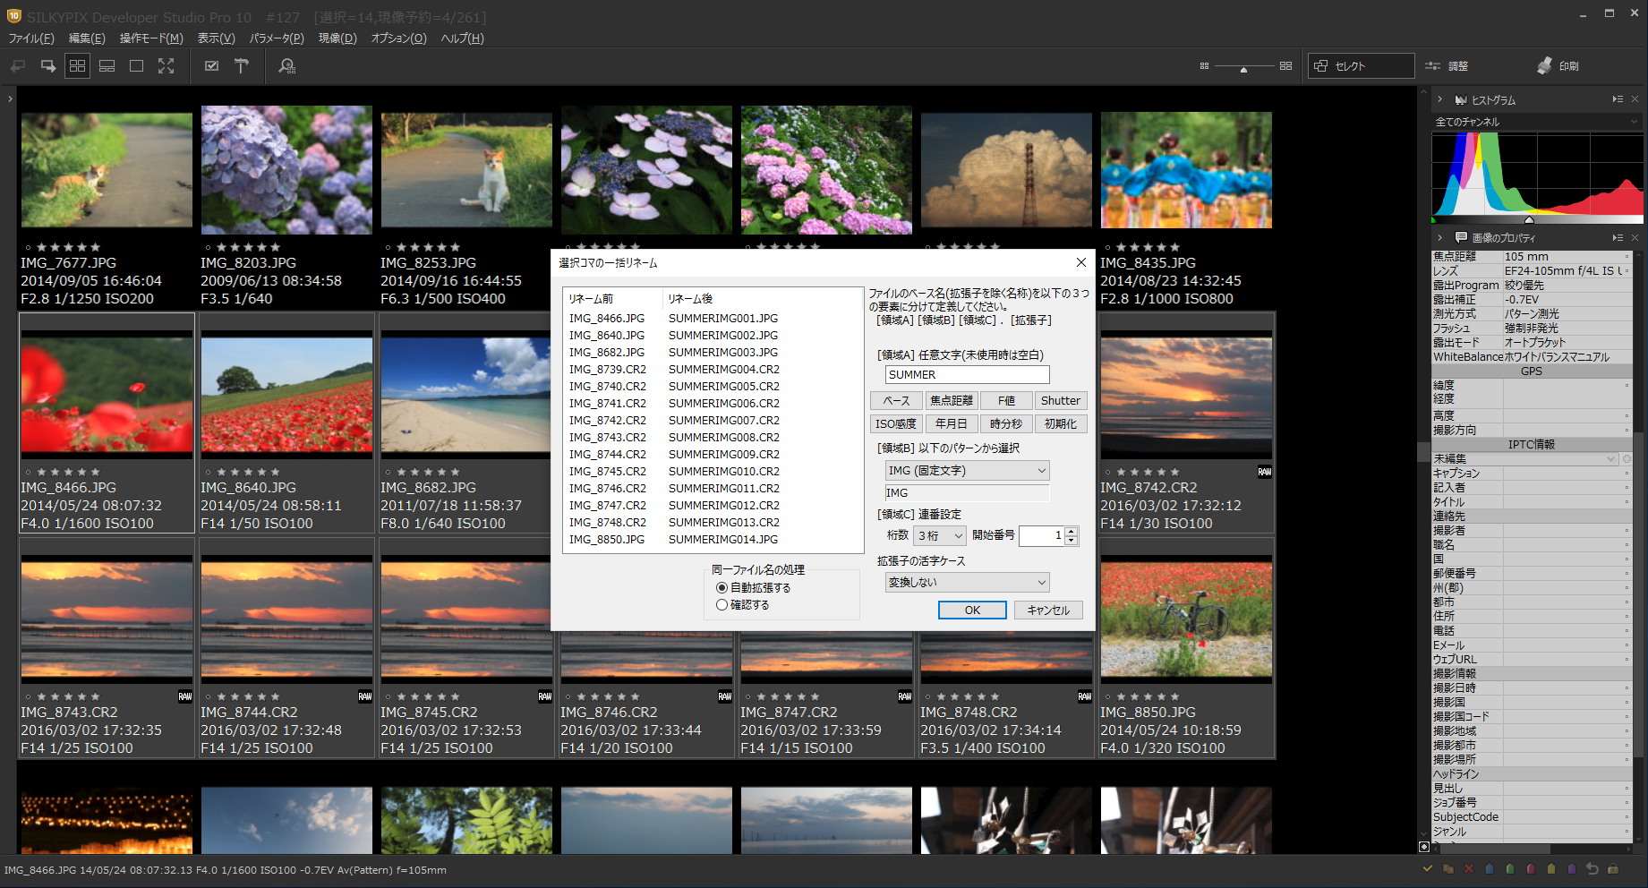1648x888 pixels.
Task: Click the copy mark icon in status bar
Action: (1448, 869)
